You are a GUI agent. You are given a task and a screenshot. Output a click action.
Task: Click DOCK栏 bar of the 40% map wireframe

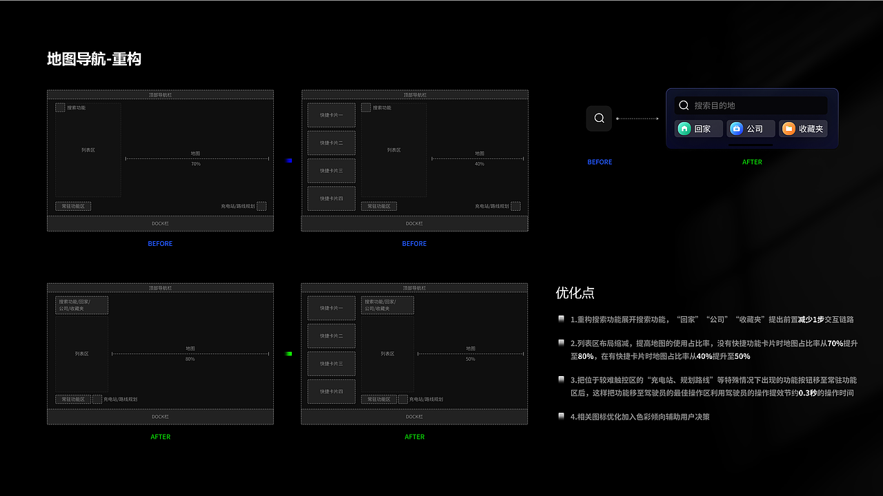415,223
